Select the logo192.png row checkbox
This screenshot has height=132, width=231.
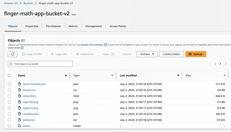(x=9, y=102)
